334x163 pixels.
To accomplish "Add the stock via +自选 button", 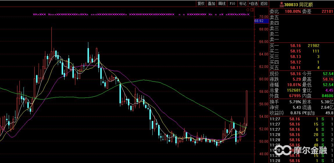I will tap(253, 3).
